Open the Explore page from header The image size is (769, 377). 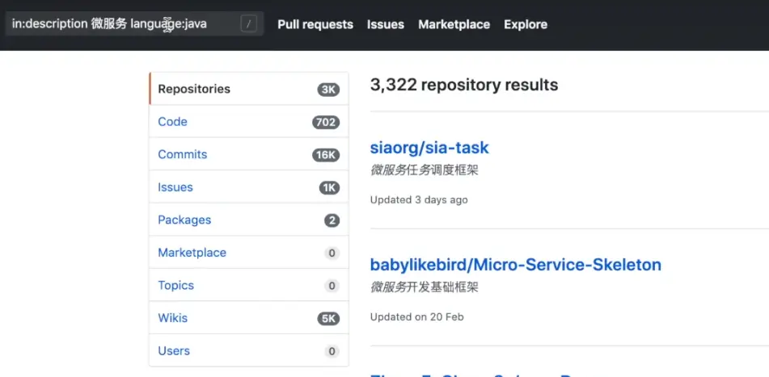click(x=526, y=24)
